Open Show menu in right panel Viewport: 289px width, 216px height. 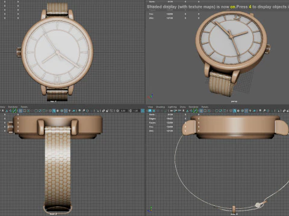coord(182,107)
